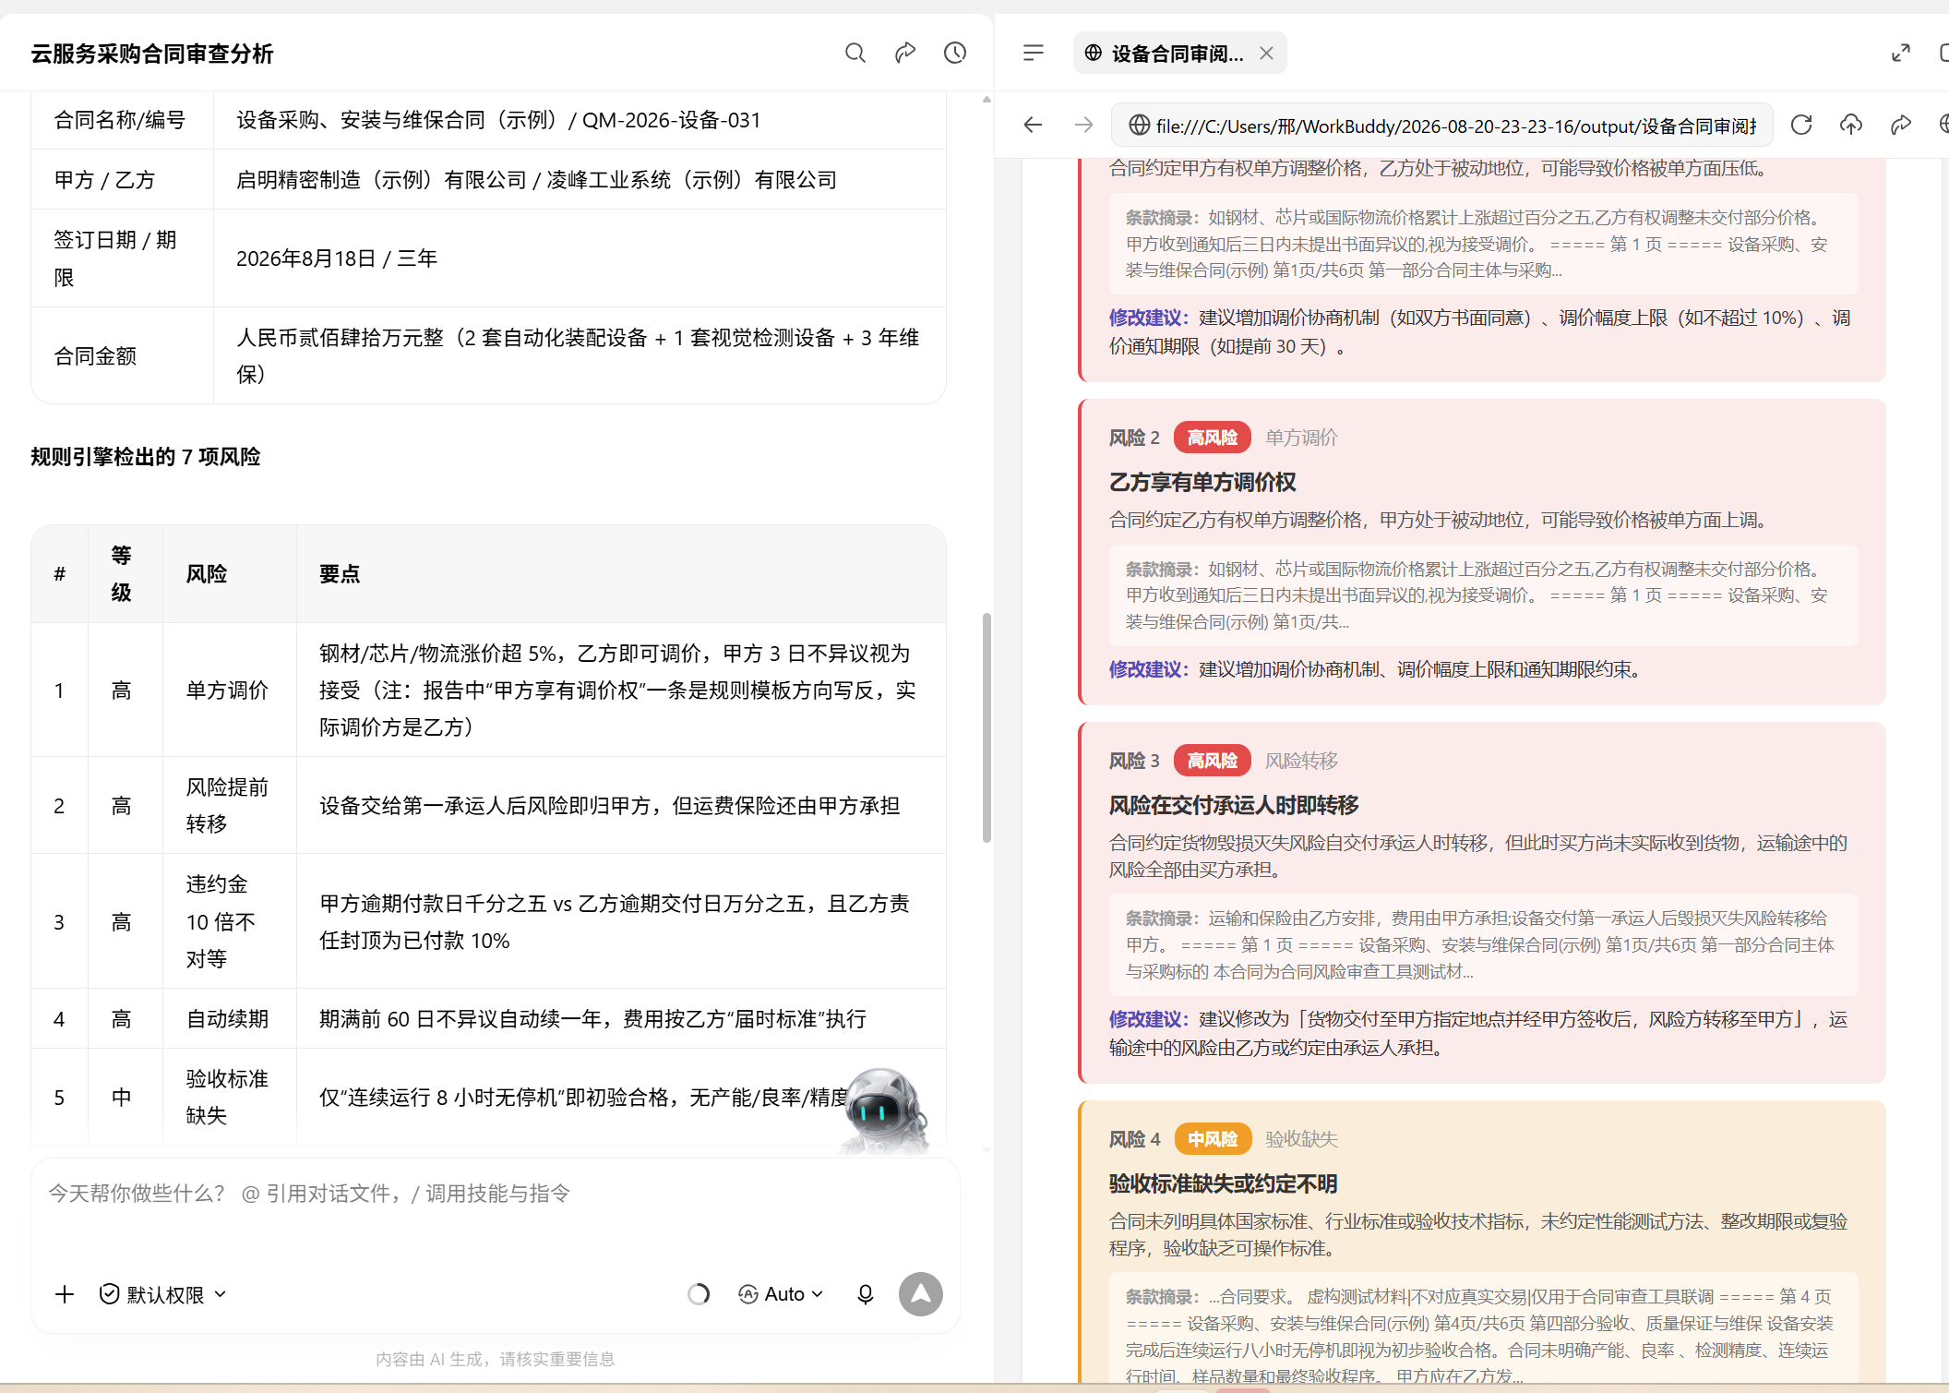Screen dimensions: 1949x1393
Task: Open chat history clock icon
Action: coord(955,54)
